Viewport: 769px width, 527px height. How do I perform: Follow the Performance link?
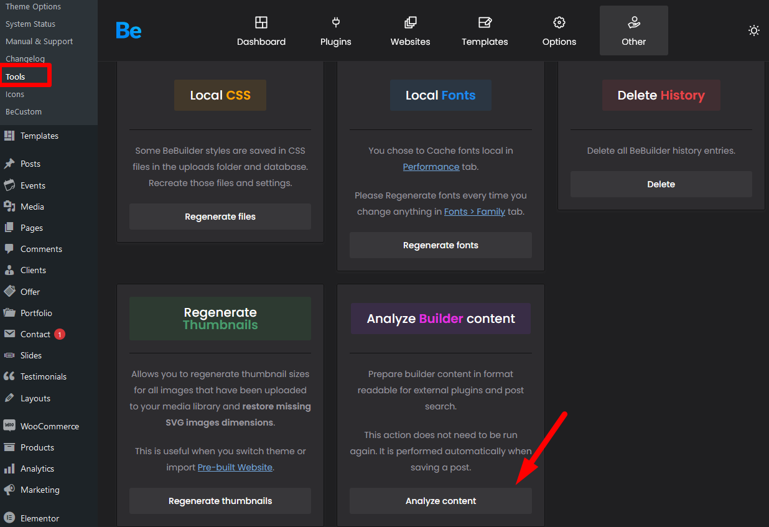431,167
